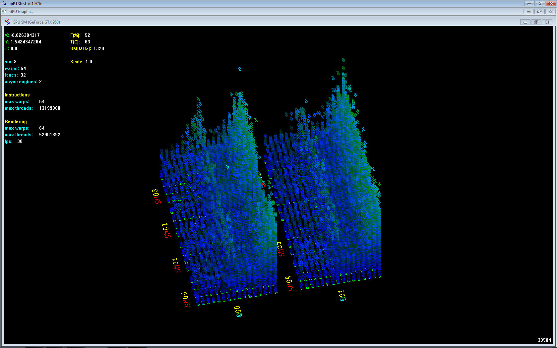Minimize the main apPTXtest-x64 2016 window

(x=529, y=4)
